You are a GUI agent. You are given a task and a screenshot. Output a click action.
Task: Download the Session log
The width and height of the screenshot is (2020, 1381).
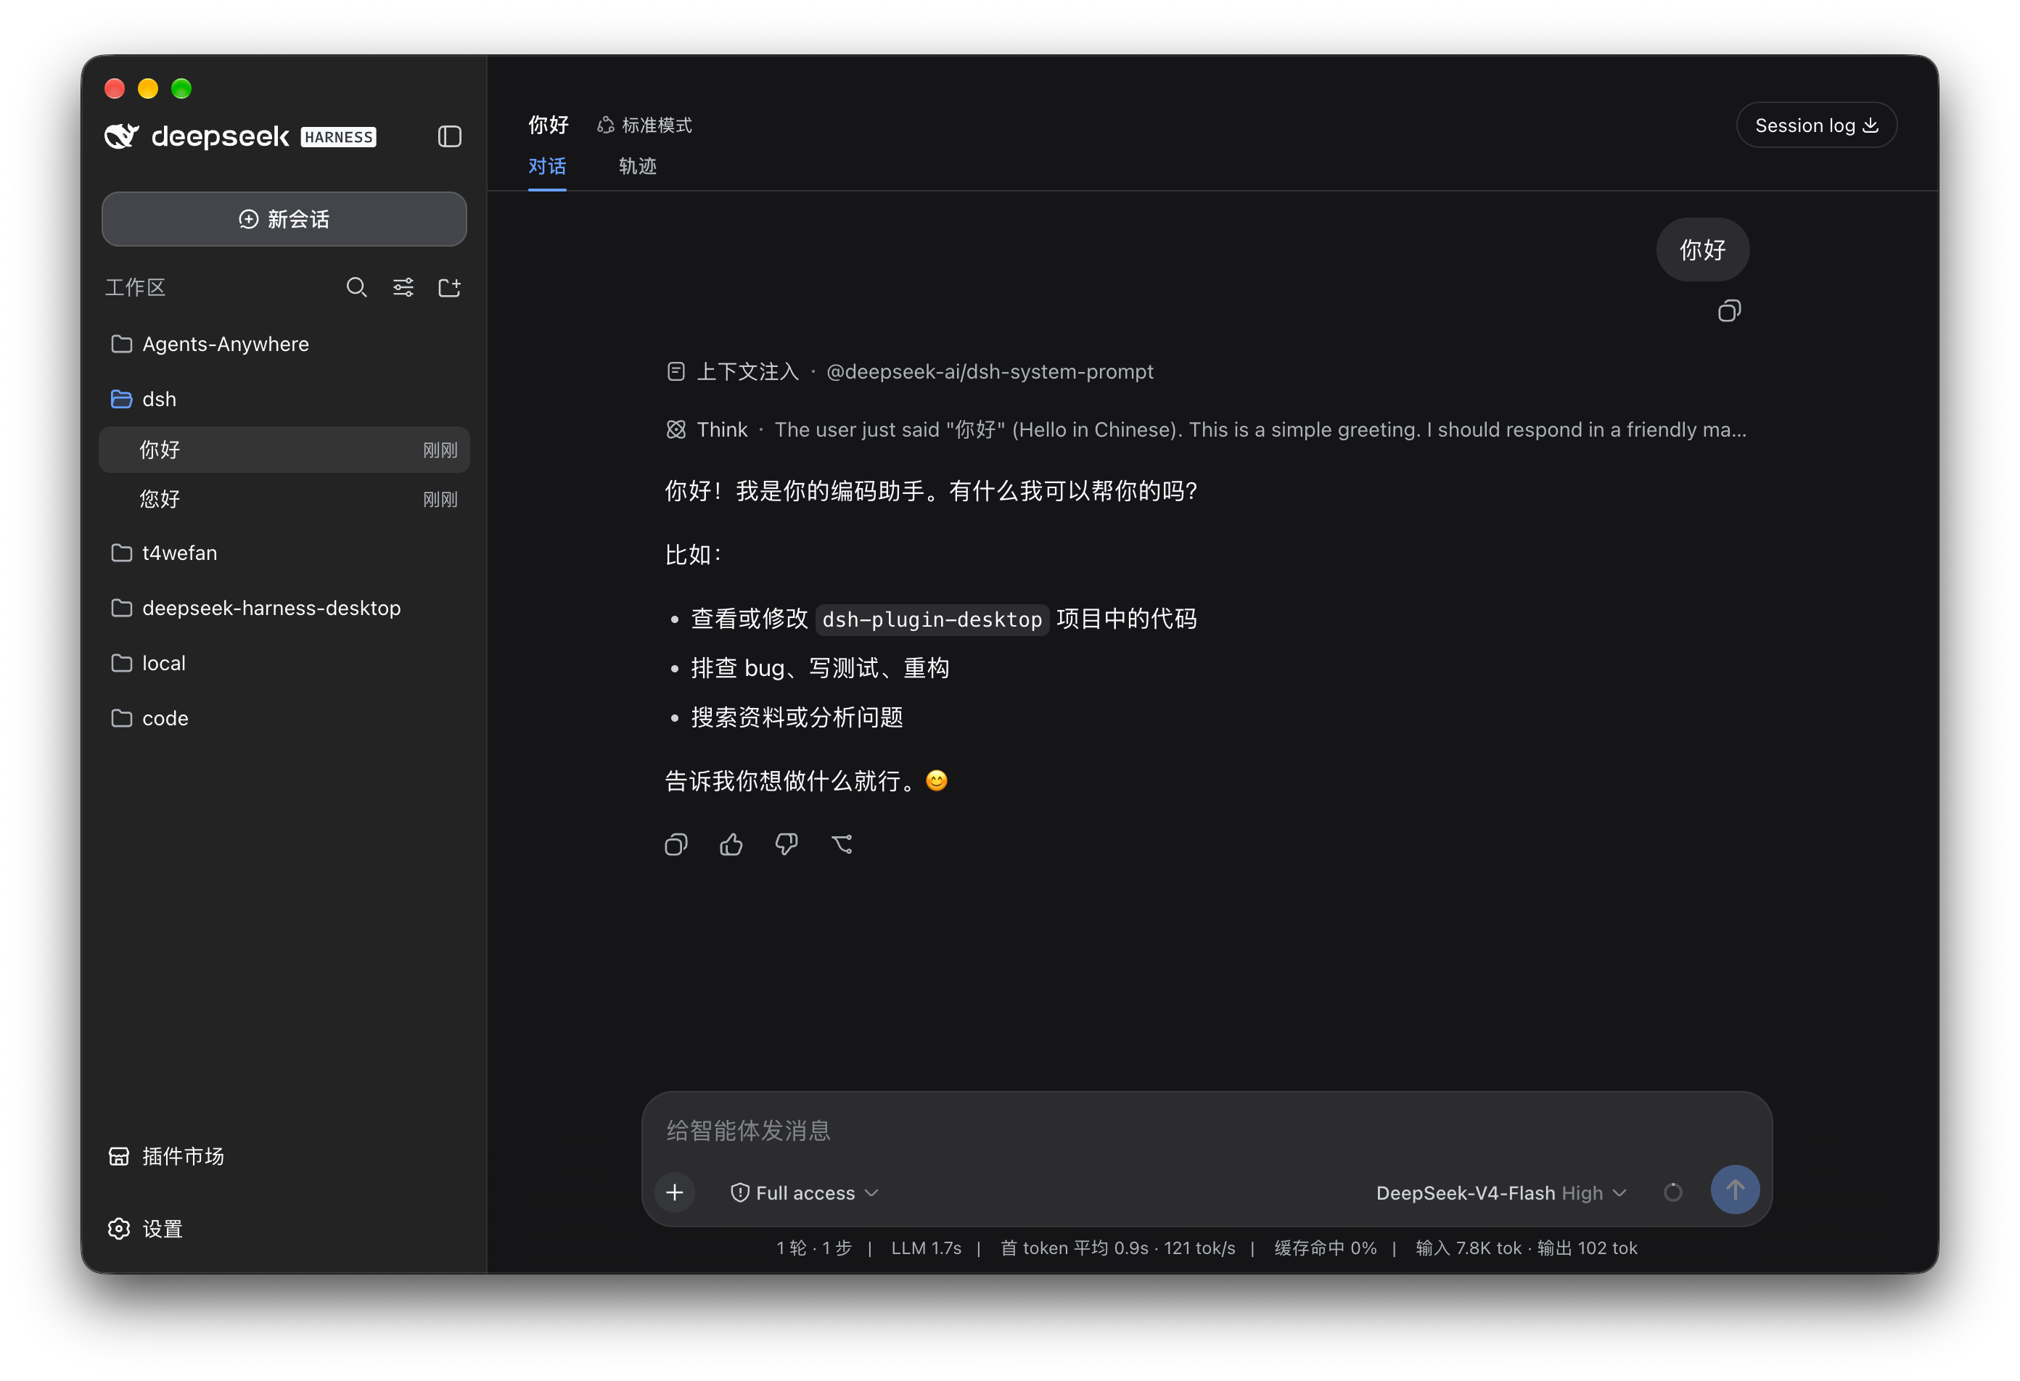pos(1817,125)
